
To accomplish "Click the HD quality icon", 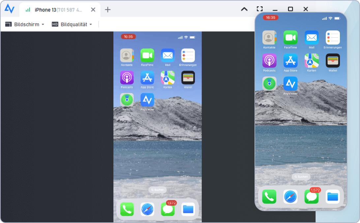I will click(x=55, y=24).
